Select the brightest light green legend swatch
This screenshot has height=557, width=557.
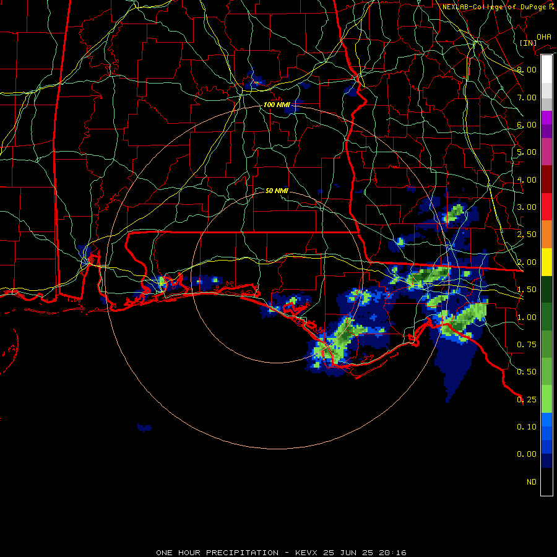(546, 399)
